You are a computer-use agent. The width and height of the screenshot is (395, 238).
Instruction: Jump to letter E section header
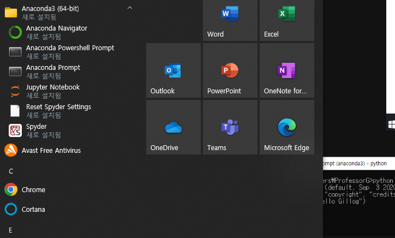click(x=10, y=230)
